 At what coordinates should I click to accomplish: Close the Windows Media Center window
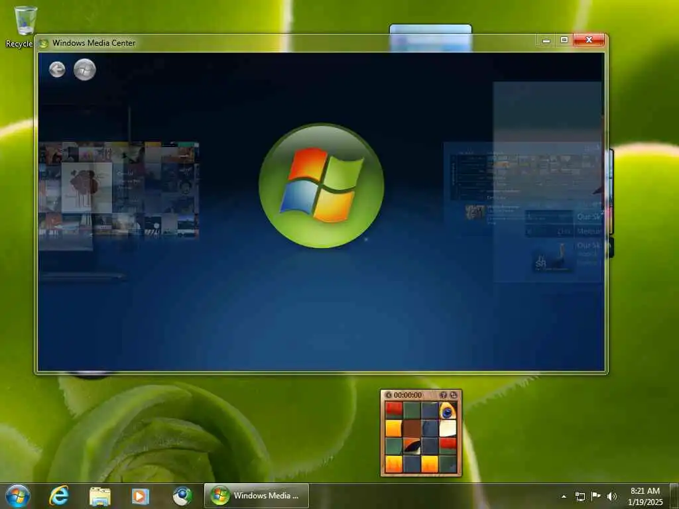point(589,40)
